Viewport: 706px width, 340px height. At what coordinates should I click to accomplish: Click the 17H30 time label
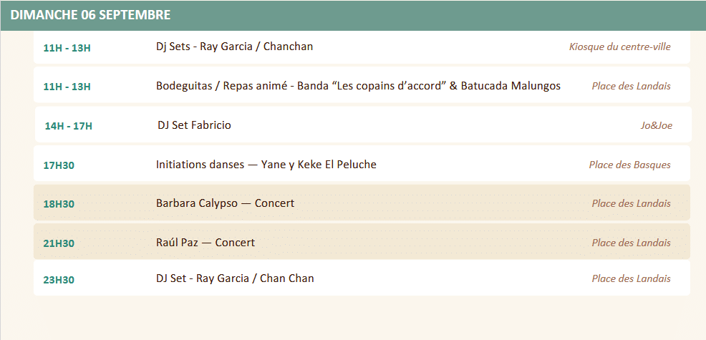[x=59, y=166]
